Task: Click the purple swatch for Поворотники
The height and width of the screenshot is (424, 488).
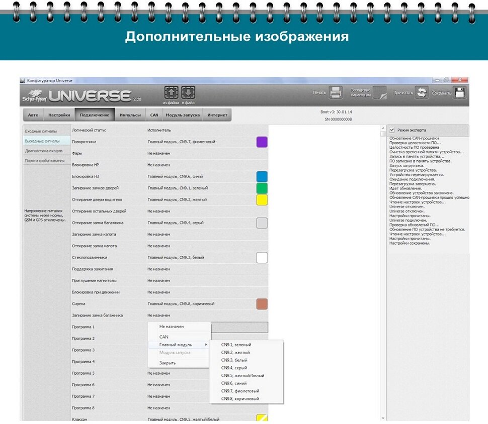Action: click(x=262, y=142)
